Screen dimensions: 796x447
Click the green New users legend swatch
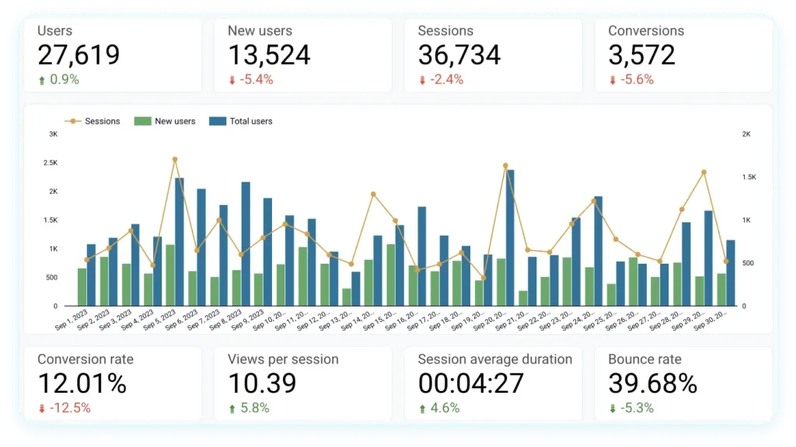143,121
